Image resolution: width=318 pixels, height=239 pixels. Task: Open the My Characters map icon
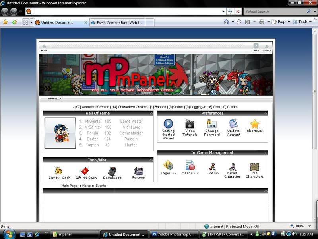click(254, 167)
